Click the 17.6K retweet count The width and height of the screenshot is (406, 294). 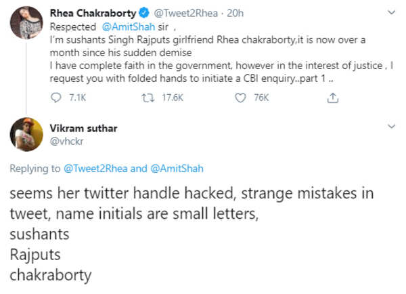pos(173,98)
